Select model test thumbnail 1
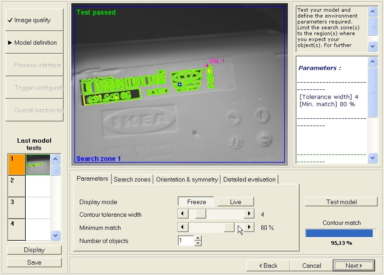Viewport: 384px width, 275px height. point(37,164)
